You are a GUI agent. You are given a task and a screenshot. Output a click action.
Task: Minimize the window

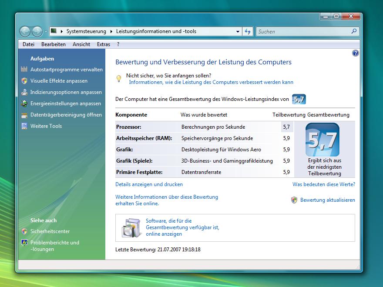click(x=326, y=17)
